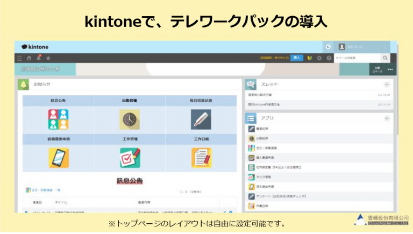Open the 工作日報 notepad icon
Image resolution: width=413 pixels, height=234 pixels.
[x=201, y=158]
